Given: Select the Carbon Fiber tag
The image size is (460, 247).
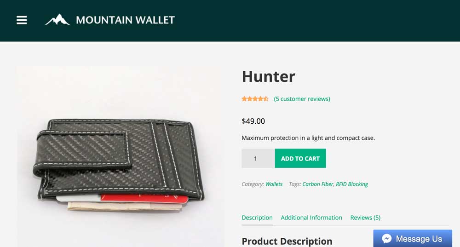Looking at the screenshot, I should (x=318, y=184).
